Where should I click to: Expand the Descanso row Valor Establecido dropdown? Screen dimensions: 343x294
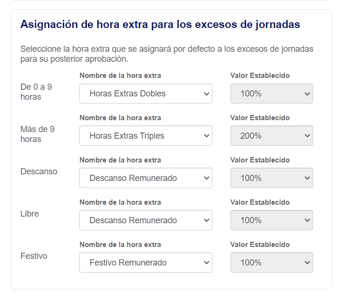(x=271, y=178)
